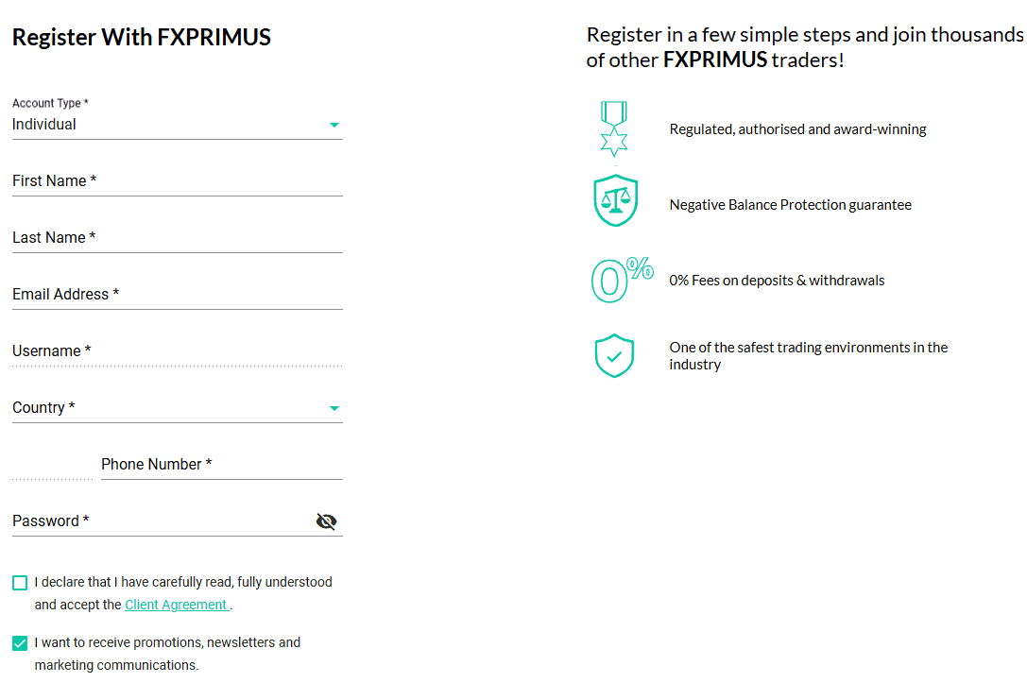Open the phone country code selector
The image size is (1027, 683).
pos(52,464)
